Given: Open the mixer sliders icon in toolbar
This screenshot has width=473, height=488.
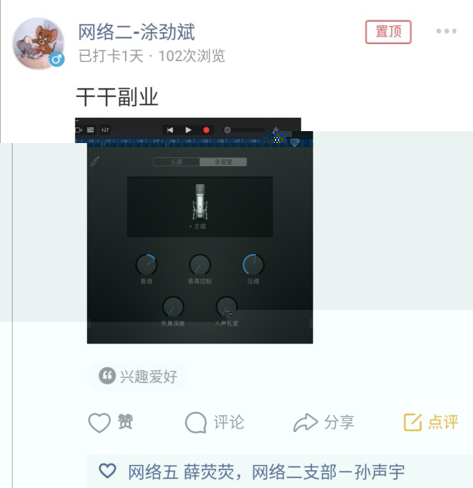Looking at the screenshot, I should click(x=105, y=130).
